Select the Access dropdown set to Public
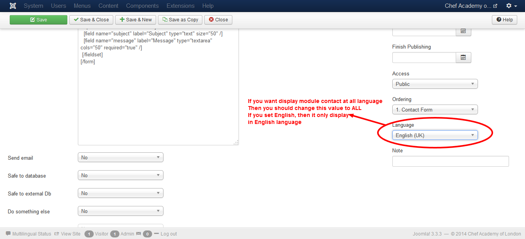 click(434, 84)
